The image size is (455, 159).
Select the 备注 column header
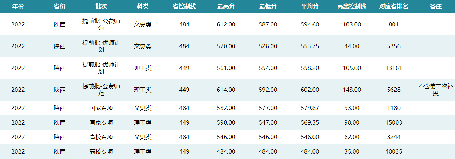(x=436, y=7)
